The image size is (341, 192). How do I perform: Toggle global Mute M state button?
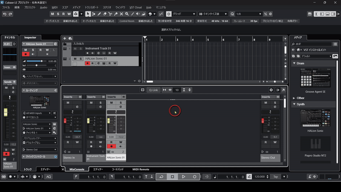(52, 14)
